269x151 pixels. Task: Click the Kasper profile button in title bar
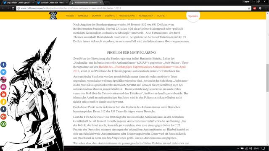tap(246, 2)
